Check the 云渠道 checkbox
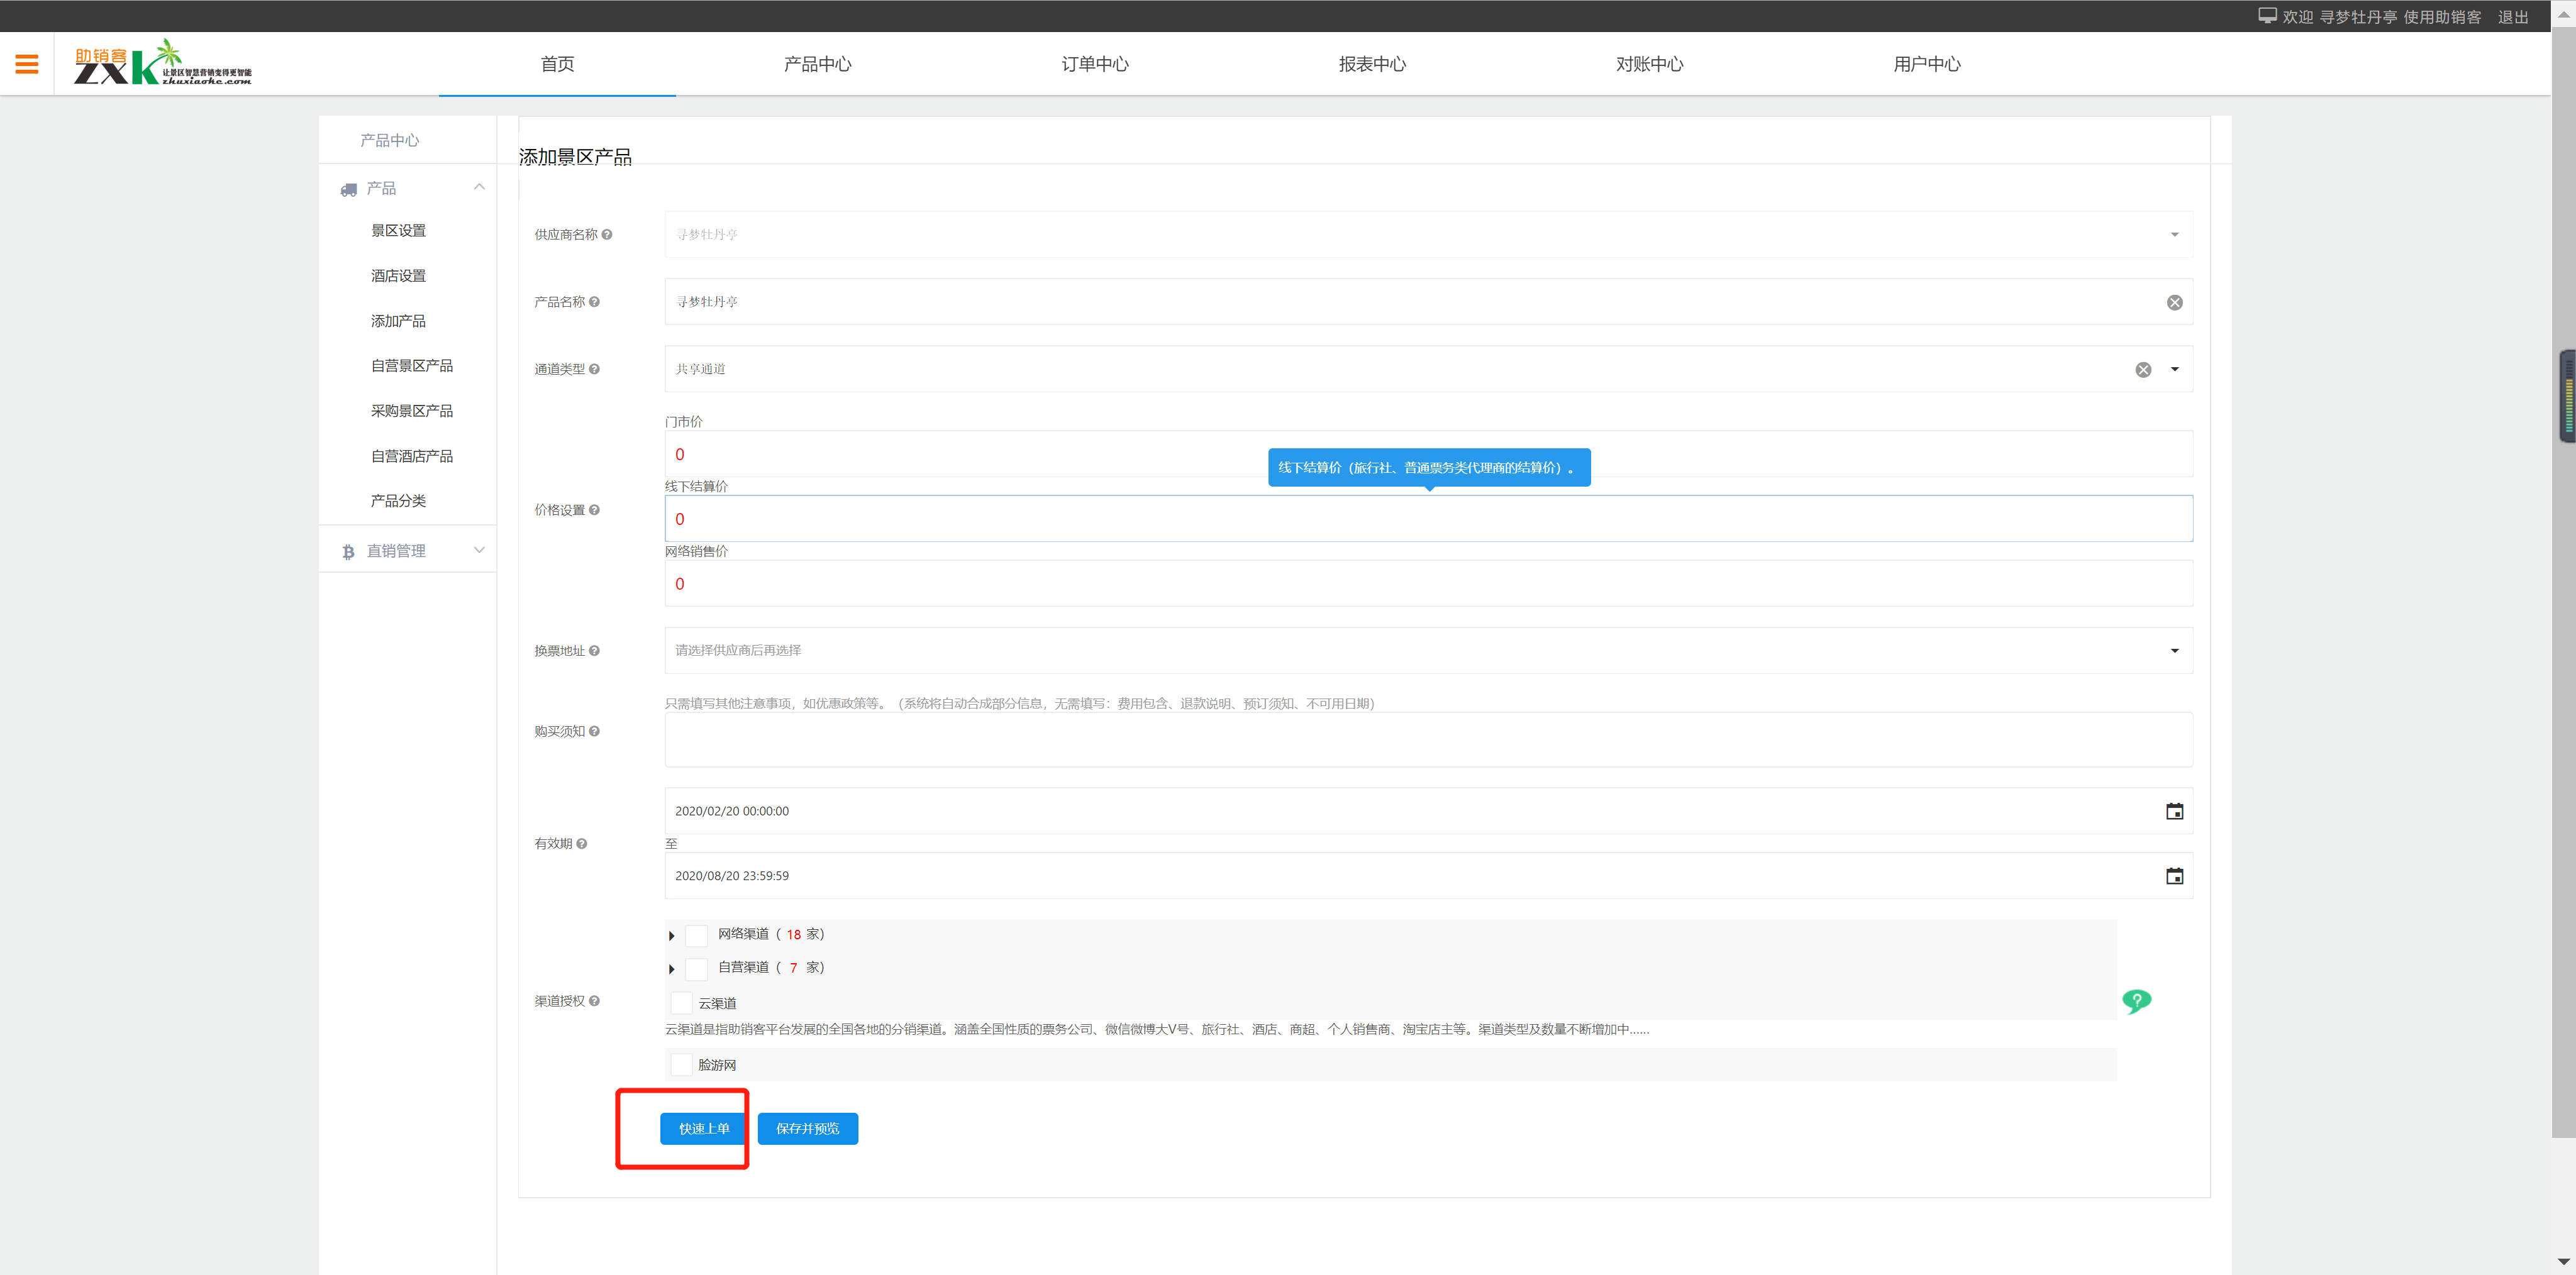Viewport: 2576px width, 1275px height. click(681, 1003)
